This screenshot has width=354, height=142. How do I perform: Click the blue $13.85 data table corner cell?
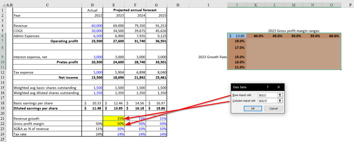pyautogui.click(x=237, y=36)
